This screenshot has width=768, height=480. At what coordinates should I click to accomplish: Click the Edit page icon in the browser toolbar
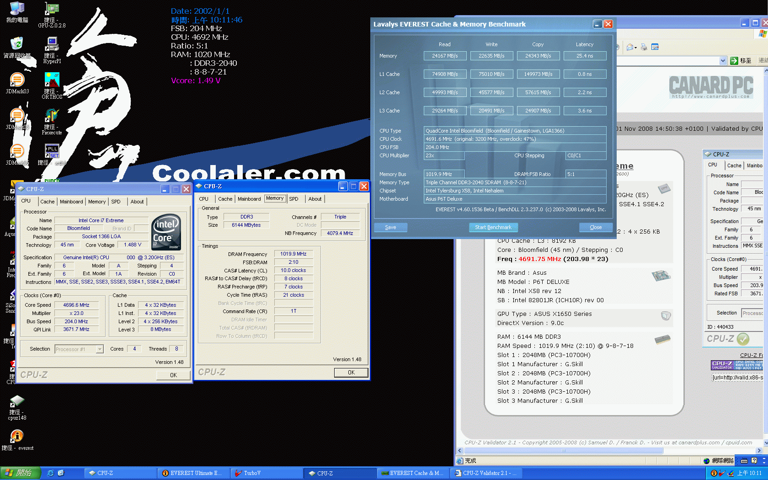click(655, 47)
